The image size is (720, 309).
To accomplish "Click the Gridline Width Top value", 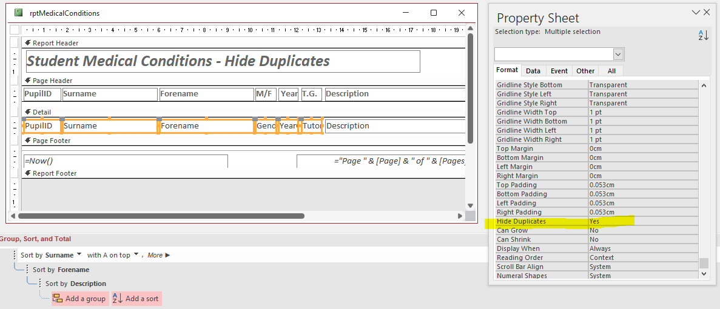I will coord(644,112).
